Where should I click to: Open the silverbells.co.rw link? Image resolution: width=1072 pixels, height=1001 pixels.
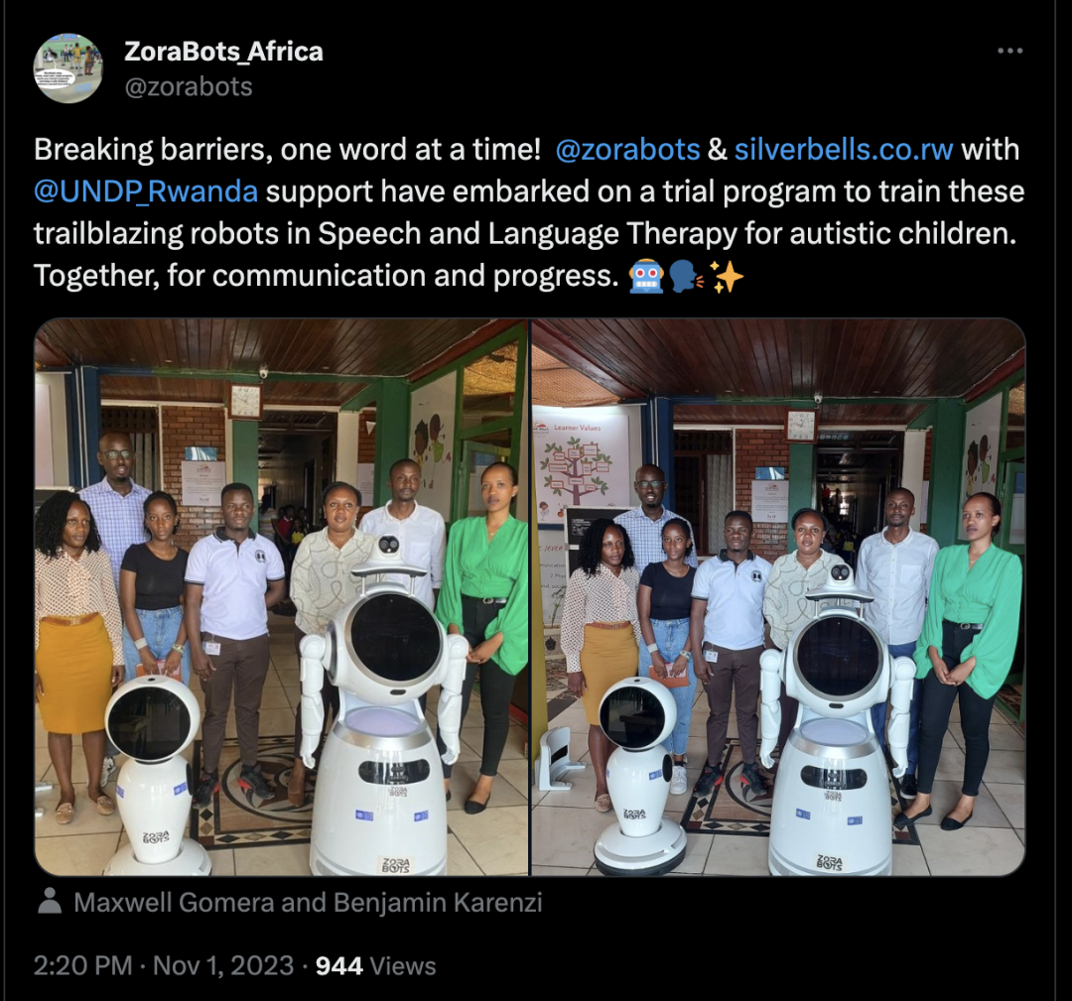844,150
